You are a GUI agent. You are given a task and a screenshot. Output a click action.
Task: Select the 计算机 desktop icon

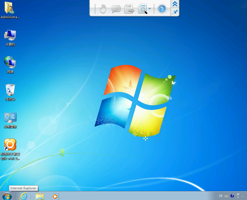[x=10, y=38]
